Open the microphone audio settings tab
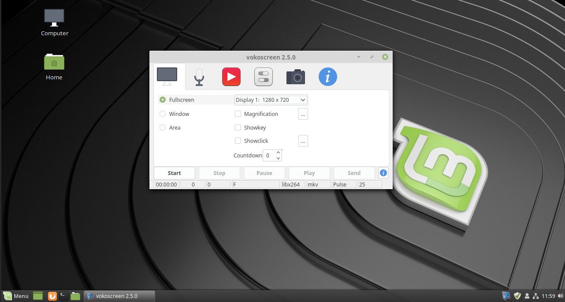The width and height of the screenshot is (565, 302). [x=199, y=77]
